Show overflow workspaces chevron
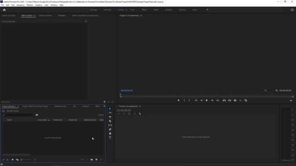The height and width of the screenshot is (166, 296). [x=207, y=10]
